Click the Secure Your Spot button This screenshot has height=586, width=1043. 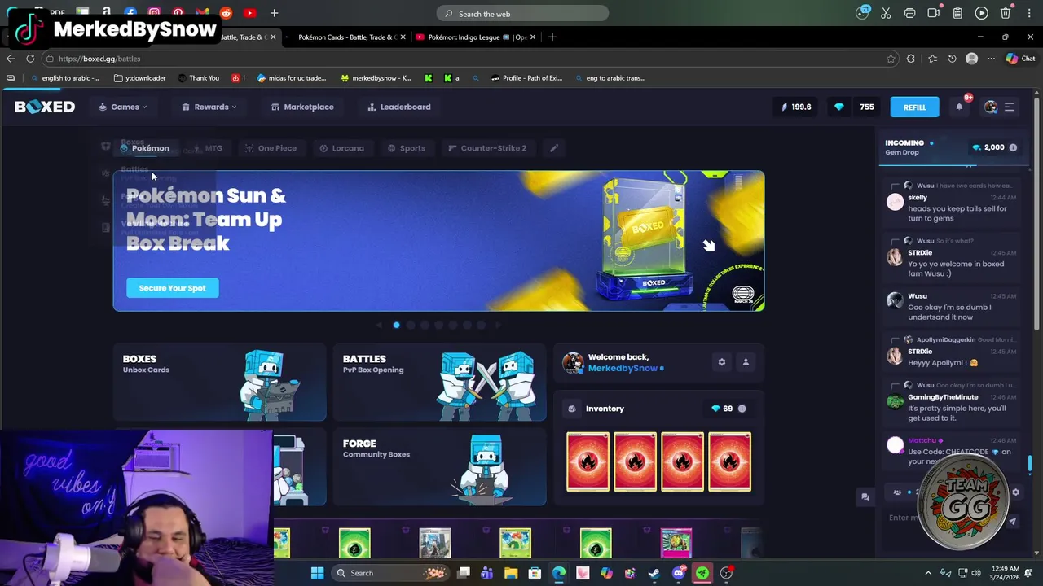(x=173, y=288)
